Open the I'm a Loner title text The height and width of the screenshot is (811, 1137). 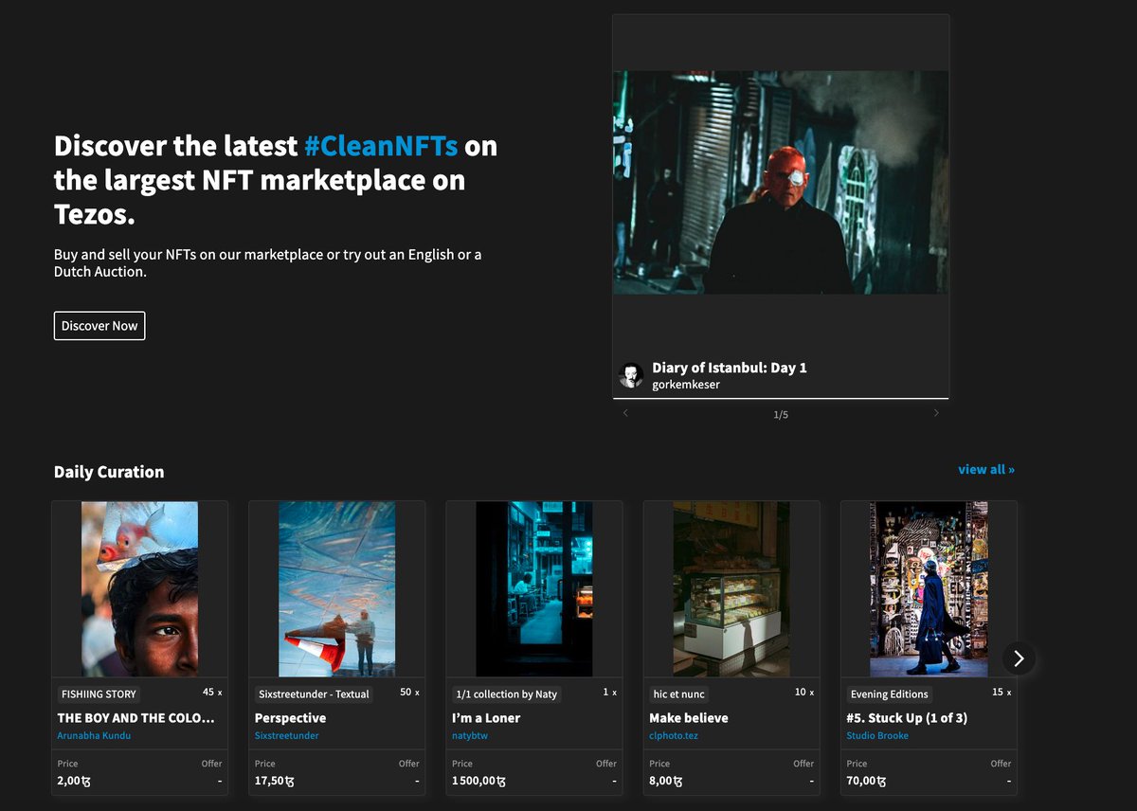pos(486,718)
